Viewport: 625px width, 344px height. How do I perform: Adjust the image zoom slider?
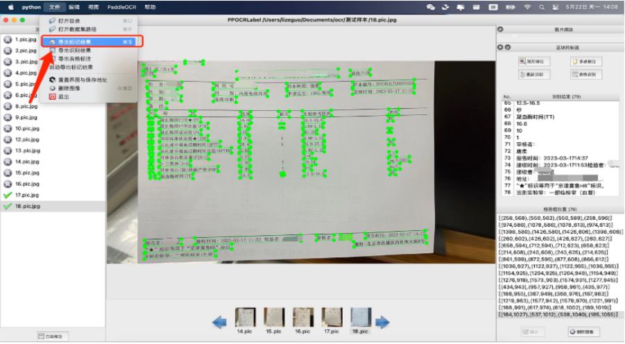tap(514, 37)
